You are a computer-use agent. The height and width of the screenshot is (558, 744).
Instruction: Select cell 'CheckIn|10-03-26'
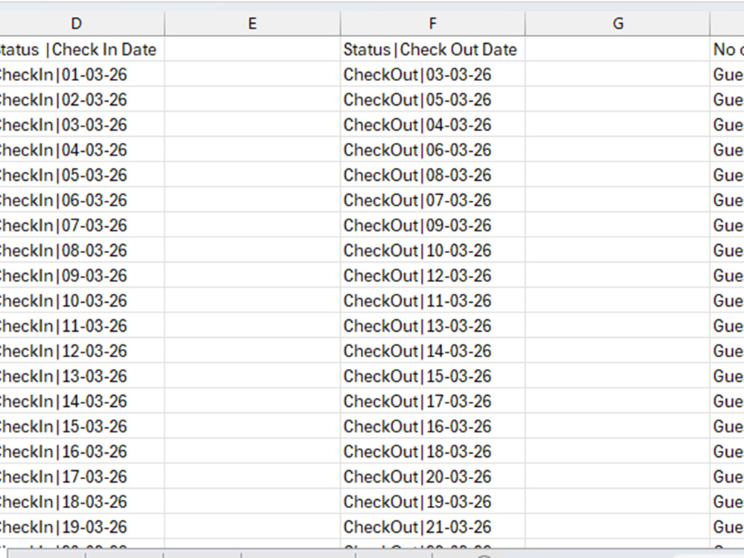click(x=82, y=301)
